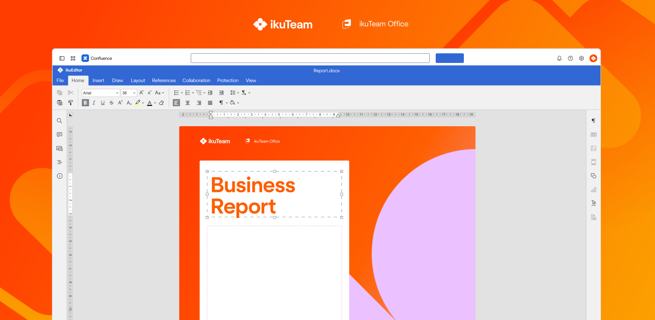The width and height of the screenshot is (655, 320).
Task: Insert an image from the right sidebar
Action: (x=593, y=148)
